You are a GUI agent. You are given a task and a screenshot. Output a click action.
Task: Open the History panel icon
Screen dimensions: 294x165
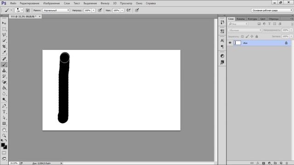(222, 22)
